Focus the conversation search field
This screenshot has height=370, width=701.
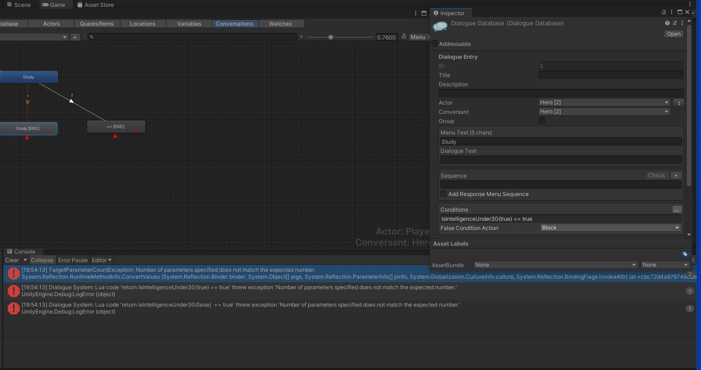click(x=192, y=37)
